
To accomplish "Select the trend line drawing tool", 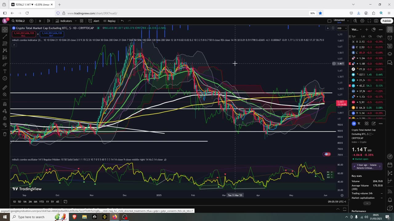I will pos(5,37).
